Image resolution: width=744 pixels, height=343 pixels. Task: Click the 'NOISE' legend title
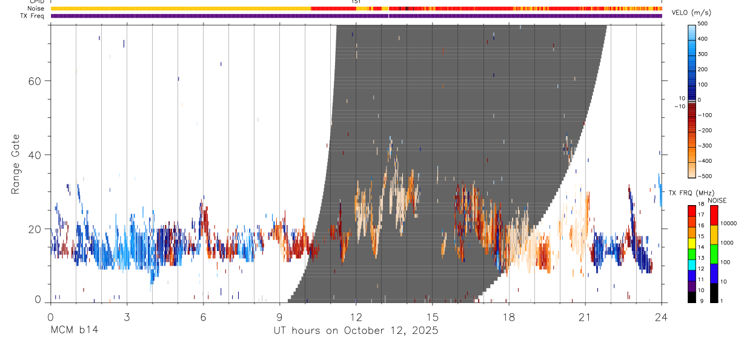point(718,200)
